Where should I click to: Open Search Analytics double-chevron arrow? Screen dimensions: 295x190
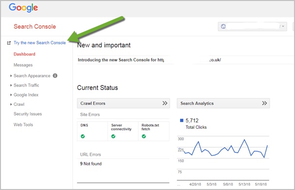264,103
